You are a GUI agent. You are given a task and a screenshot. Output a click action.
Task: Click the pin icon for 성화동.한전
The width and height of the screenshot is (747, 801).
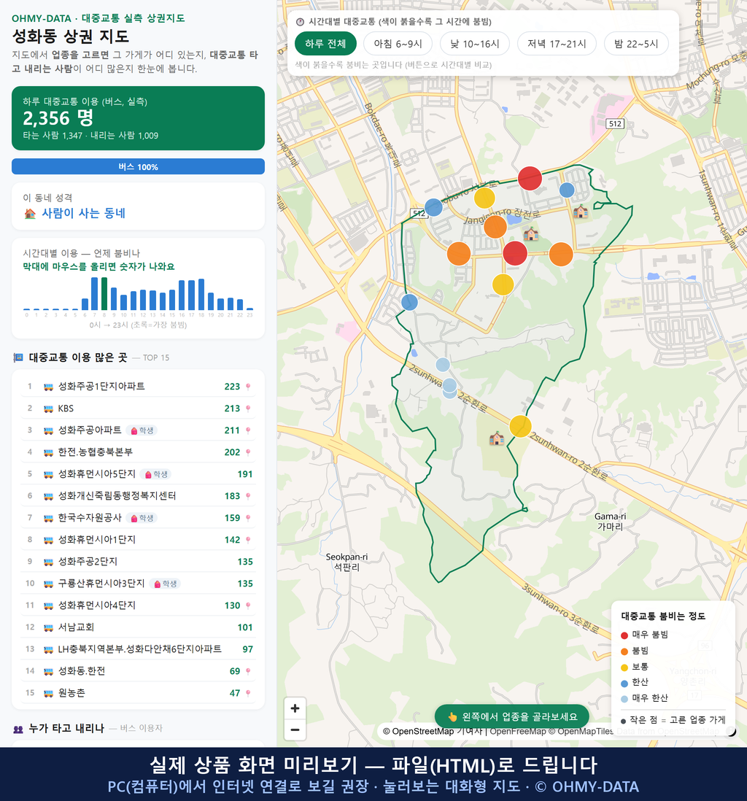(x=248, y=671)
